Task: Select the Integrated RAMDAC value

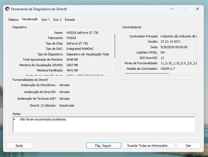Action: pyautogui.click(x=80, y=49)
